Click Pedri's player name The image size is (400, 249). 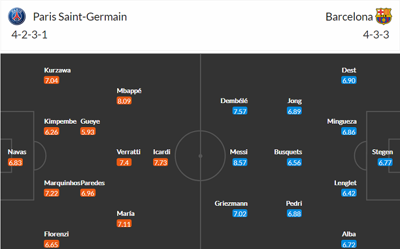293,203
